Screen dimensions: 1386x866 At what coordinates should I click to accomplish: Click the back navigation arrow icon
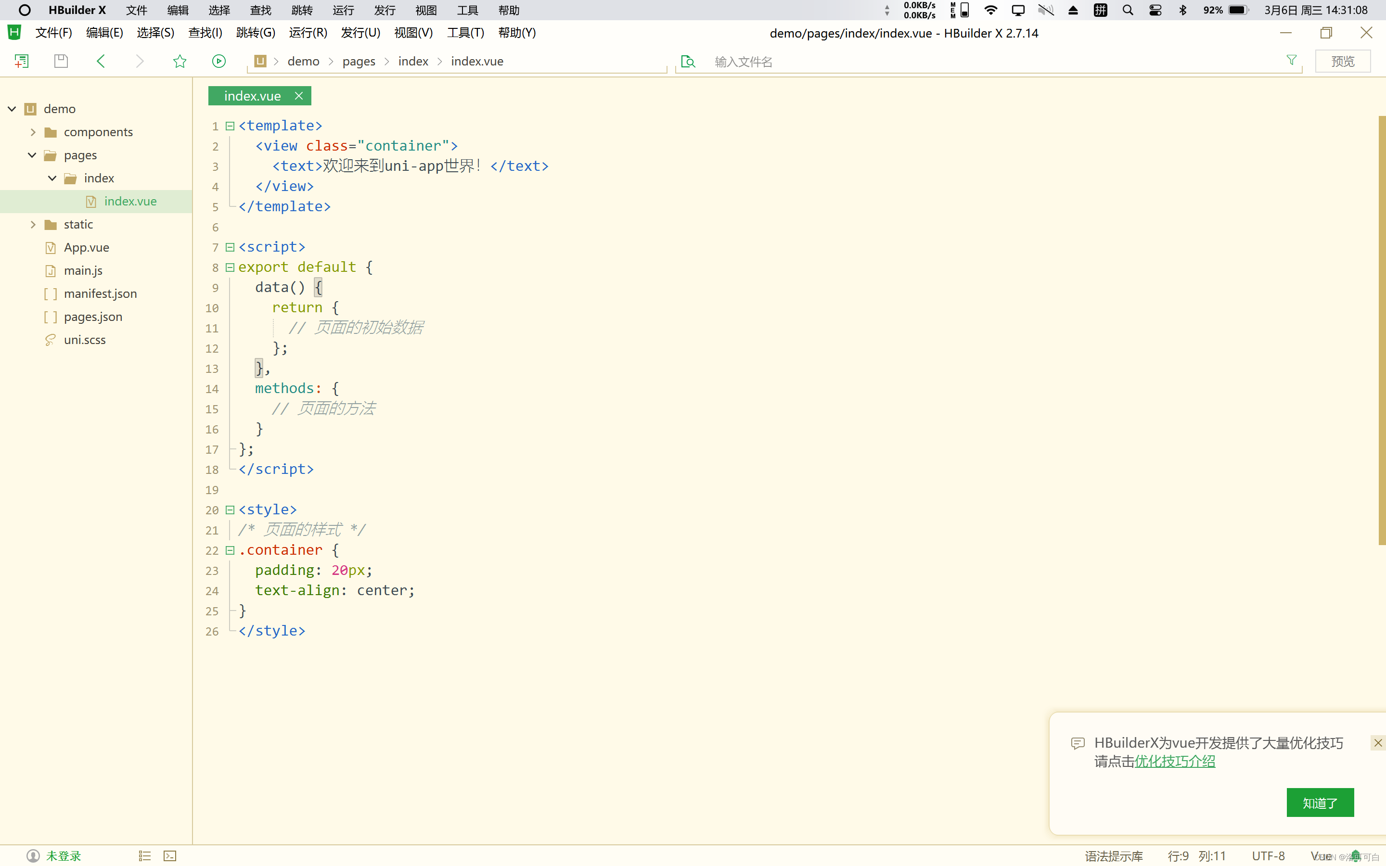click(101, 61)
